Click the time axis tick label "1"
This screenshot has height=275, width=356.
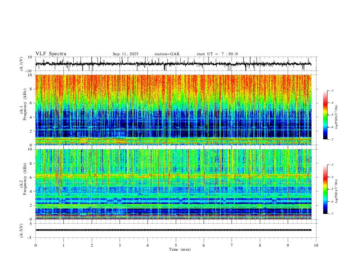tap(63, 245)
